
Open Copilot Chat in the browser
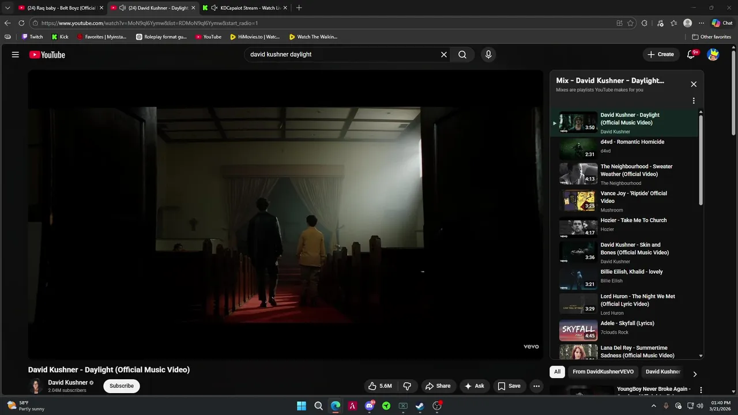722,23
